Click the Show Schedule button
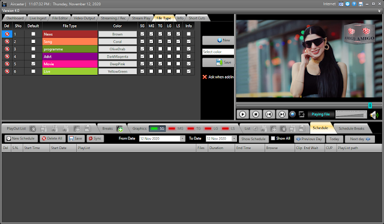The width and height of the screenshot is (384, 224). [x=253, y=139]
